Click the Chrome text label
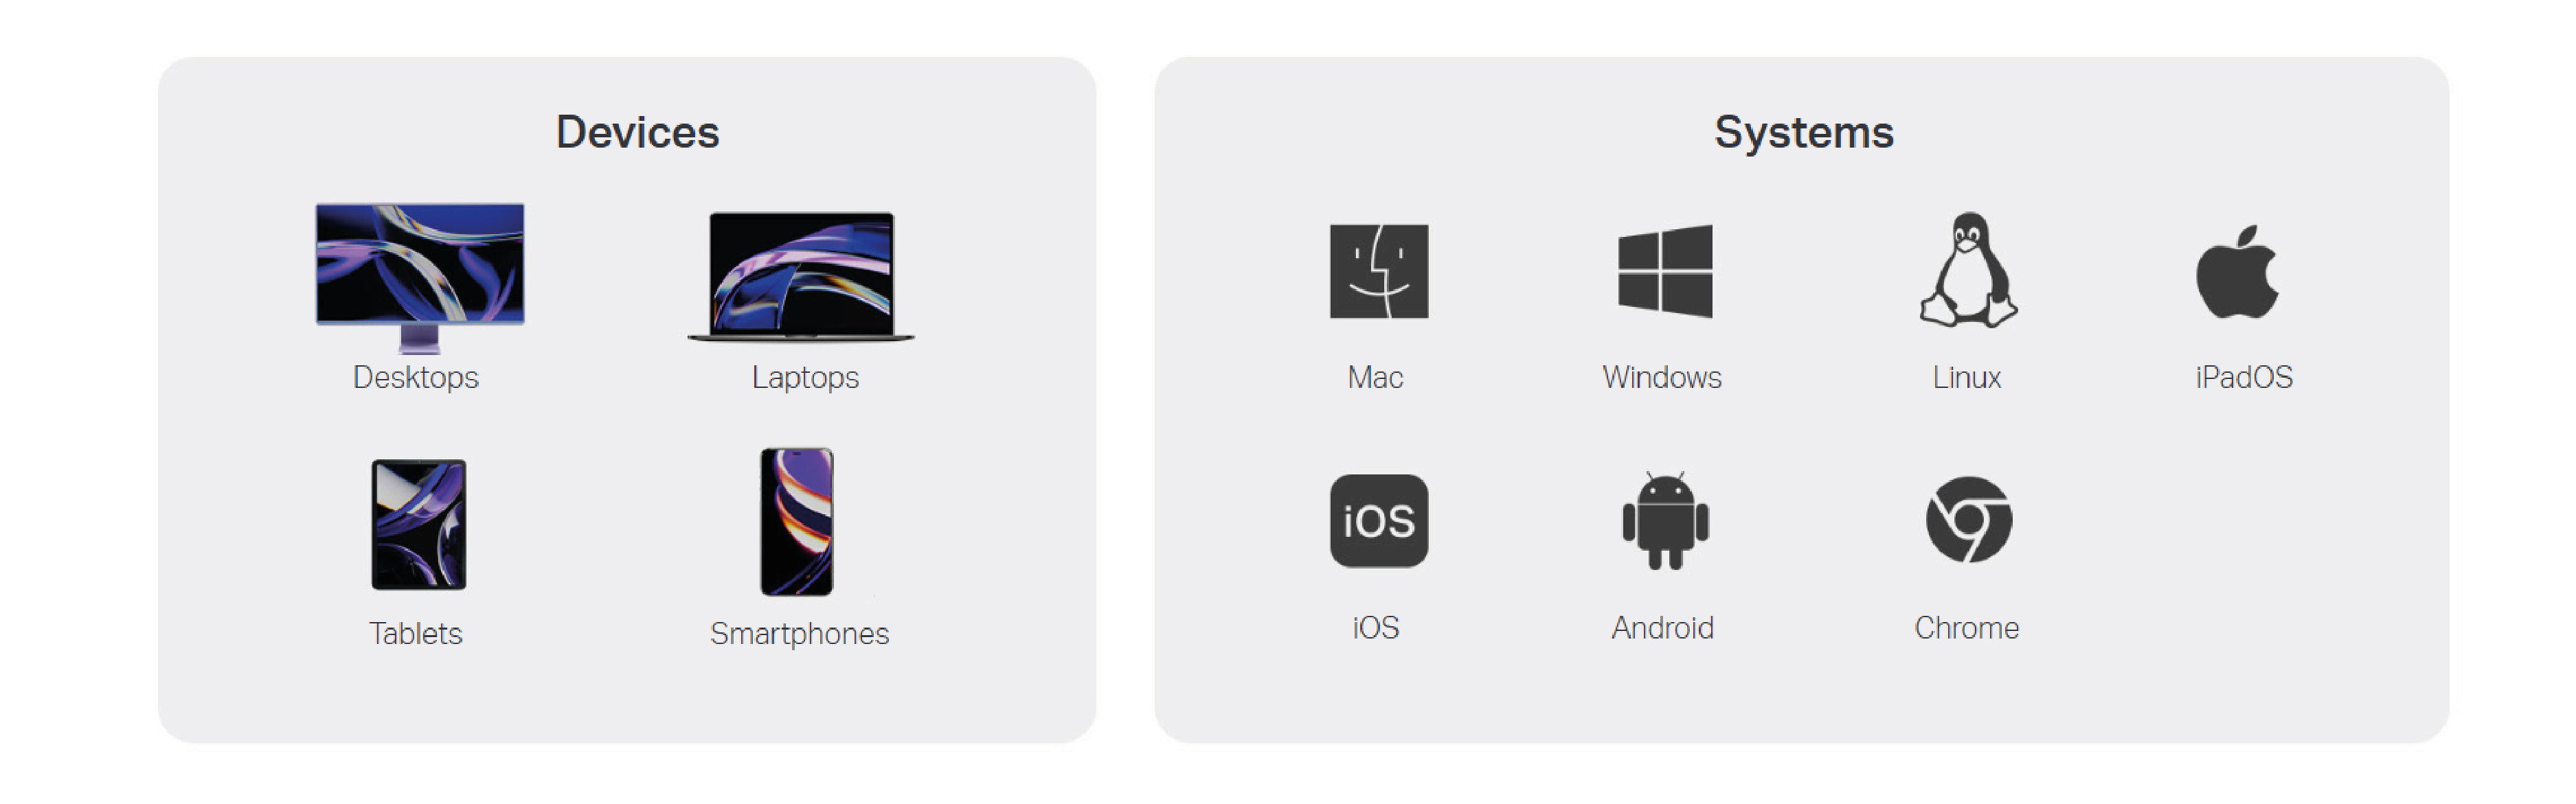2576x804 pixels. coord(1967,628)
